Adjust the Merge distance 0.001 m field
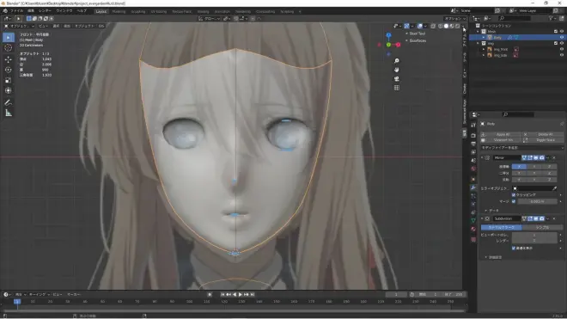The width and height of the screenshot is (567, 319). (537, 201)
